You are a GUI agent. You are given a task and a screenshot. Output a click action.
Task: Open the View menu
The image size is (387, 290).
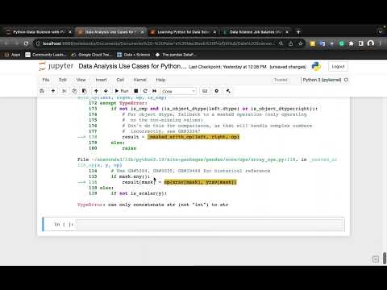81,80
